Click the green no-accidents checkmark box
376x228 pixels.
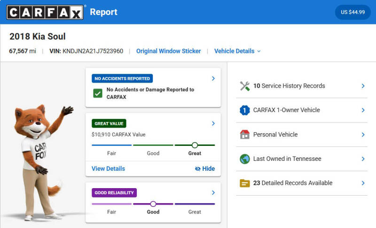(x=98, y=93)
